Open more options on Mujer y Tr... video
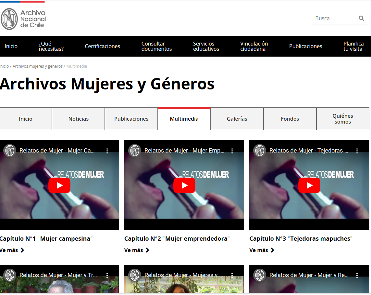371x295 pixels. point(107,275)
